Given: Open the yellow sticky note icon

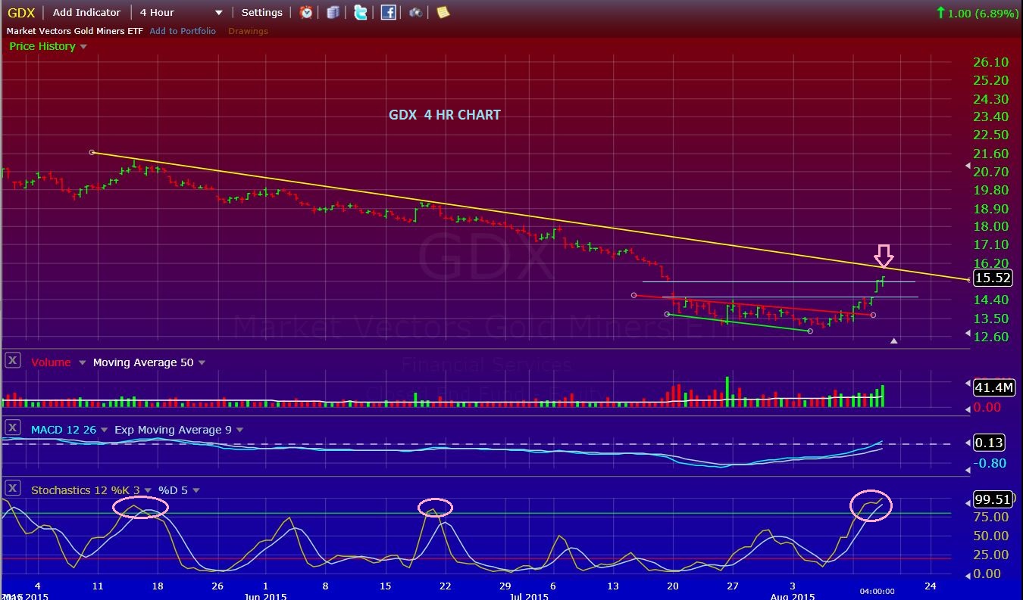Looking at the screenshot, I should click(x=443, y=12).
